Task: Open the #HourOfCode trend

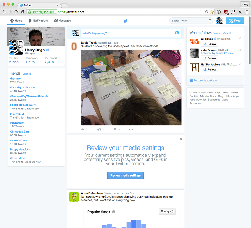Action: 19,141
